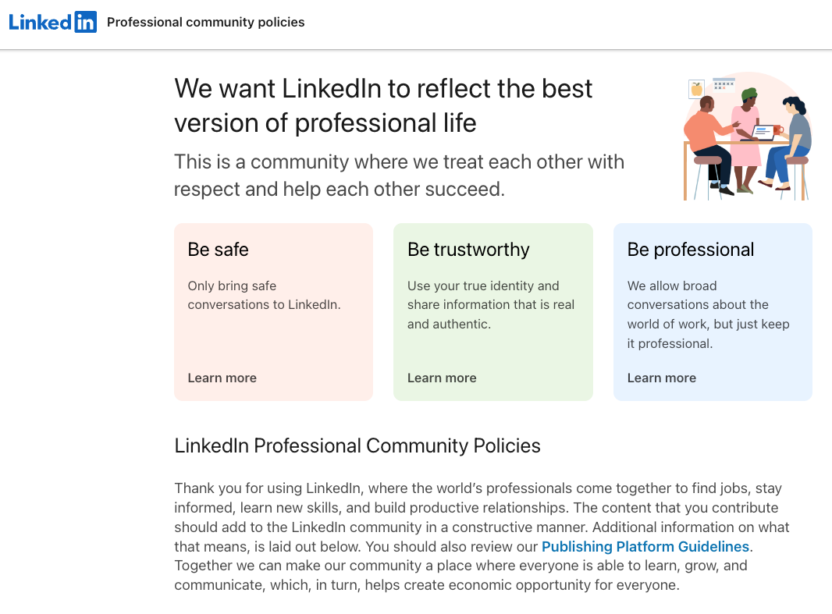Open Learn more under Be safe
This screenshot has height=614, width=832.
click(222, 378)
